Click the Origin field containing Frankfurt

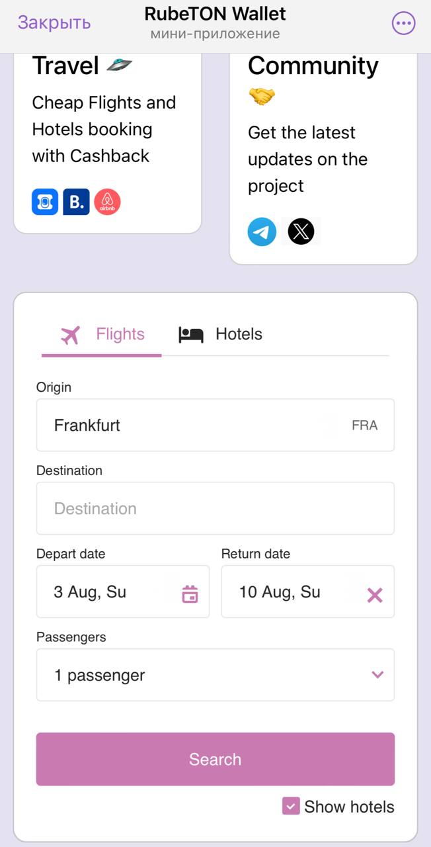click(x=215, y=425)
